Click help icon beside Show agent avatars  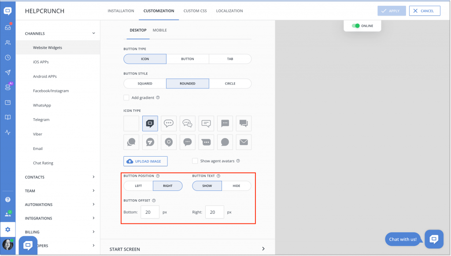(238, 161)
